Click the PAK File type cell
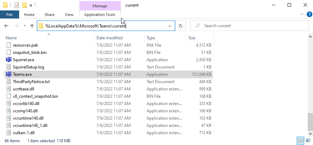This screenshot has width=313, height=145. pos(154,45)
